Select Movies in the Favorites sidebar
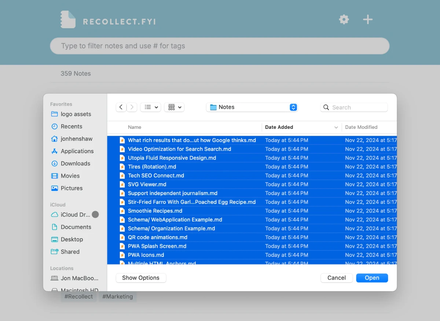Viewport: 440px width, 321px height. pos(70,176)
